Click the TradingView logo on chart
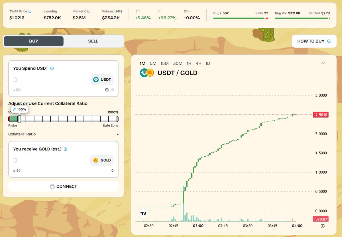342x237 pixels. click(143, 214)
